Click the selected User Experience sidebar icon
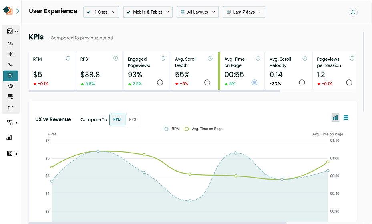The width and height of the screenshot is (372, 224). coord(10,75)
